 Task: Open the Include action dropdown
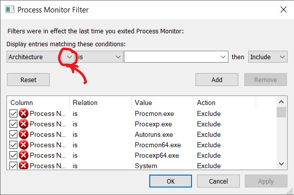pyautogui.click(x=268, y=57)
